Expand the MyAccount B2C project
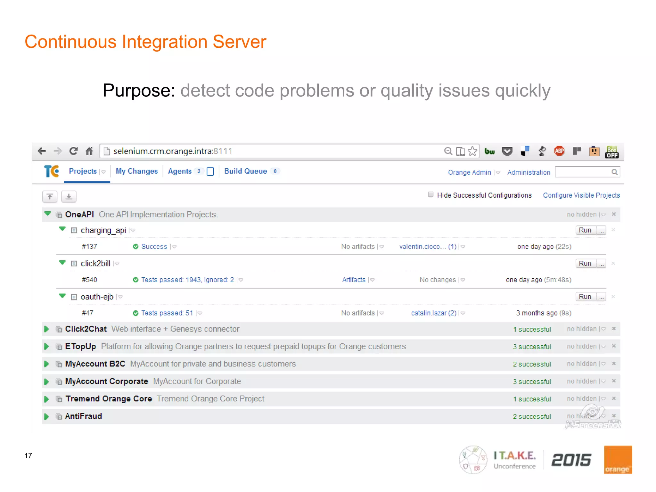Screen dimensions: 656x492 (x=46, y=364)
